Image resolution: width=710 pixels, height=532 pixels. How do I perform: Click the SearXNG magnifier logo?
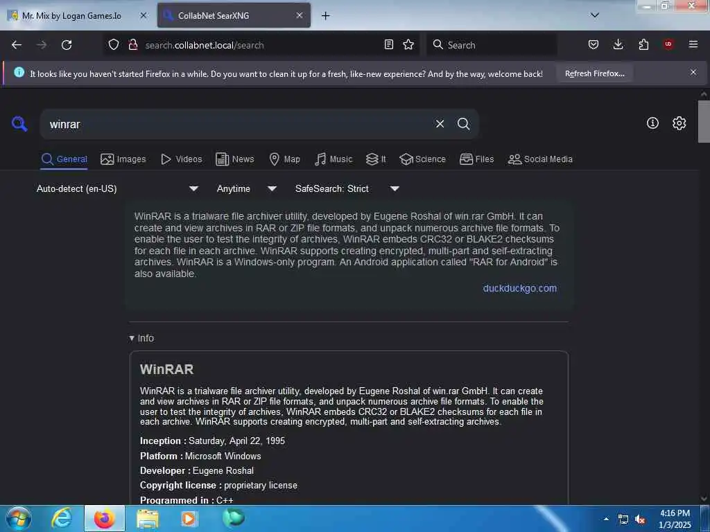point(19,123)
